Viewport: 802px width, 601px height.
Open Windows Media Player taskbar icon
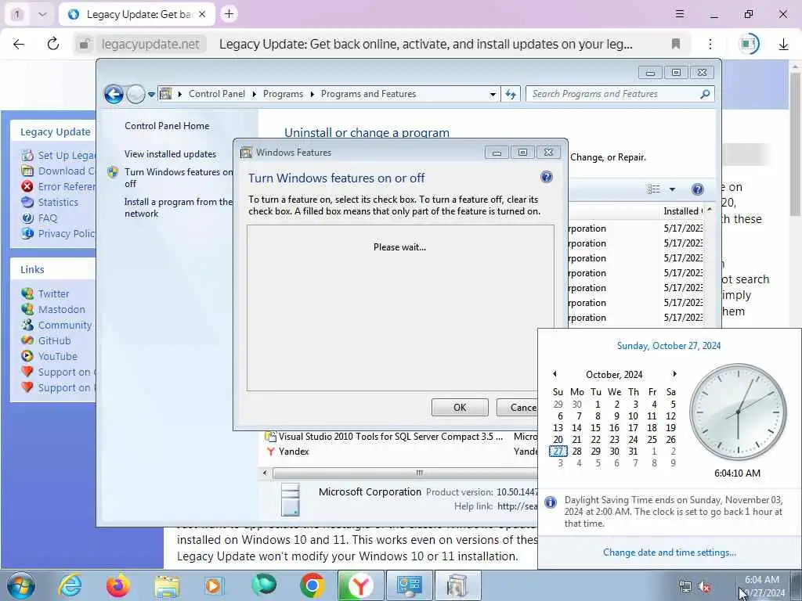point(214,586)
